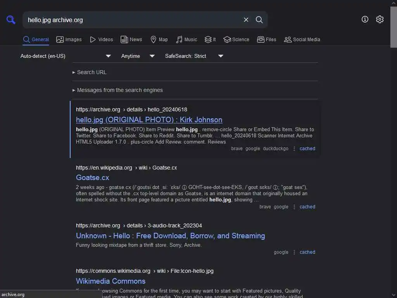The image size is (397, 298).
Task: Click the vertical page scrollbar thumb
Action: (x=394, y=27)
